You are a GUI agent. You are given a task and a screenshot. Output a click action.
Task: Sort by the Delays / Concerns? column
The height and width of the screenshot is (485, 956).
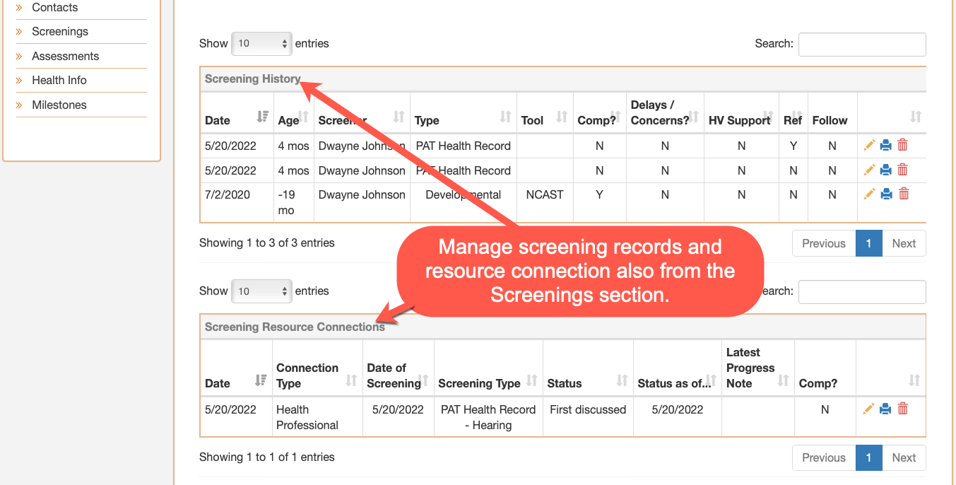(665, 112)
